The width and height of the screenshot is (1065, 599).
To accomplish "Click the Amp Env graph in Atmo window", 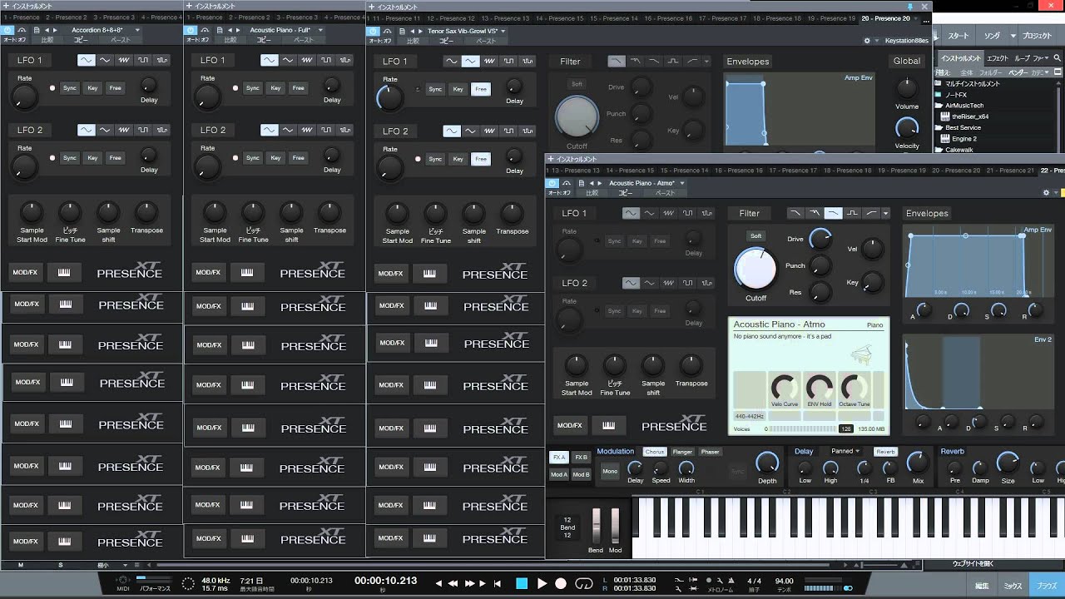I will [x=979, y=261].
